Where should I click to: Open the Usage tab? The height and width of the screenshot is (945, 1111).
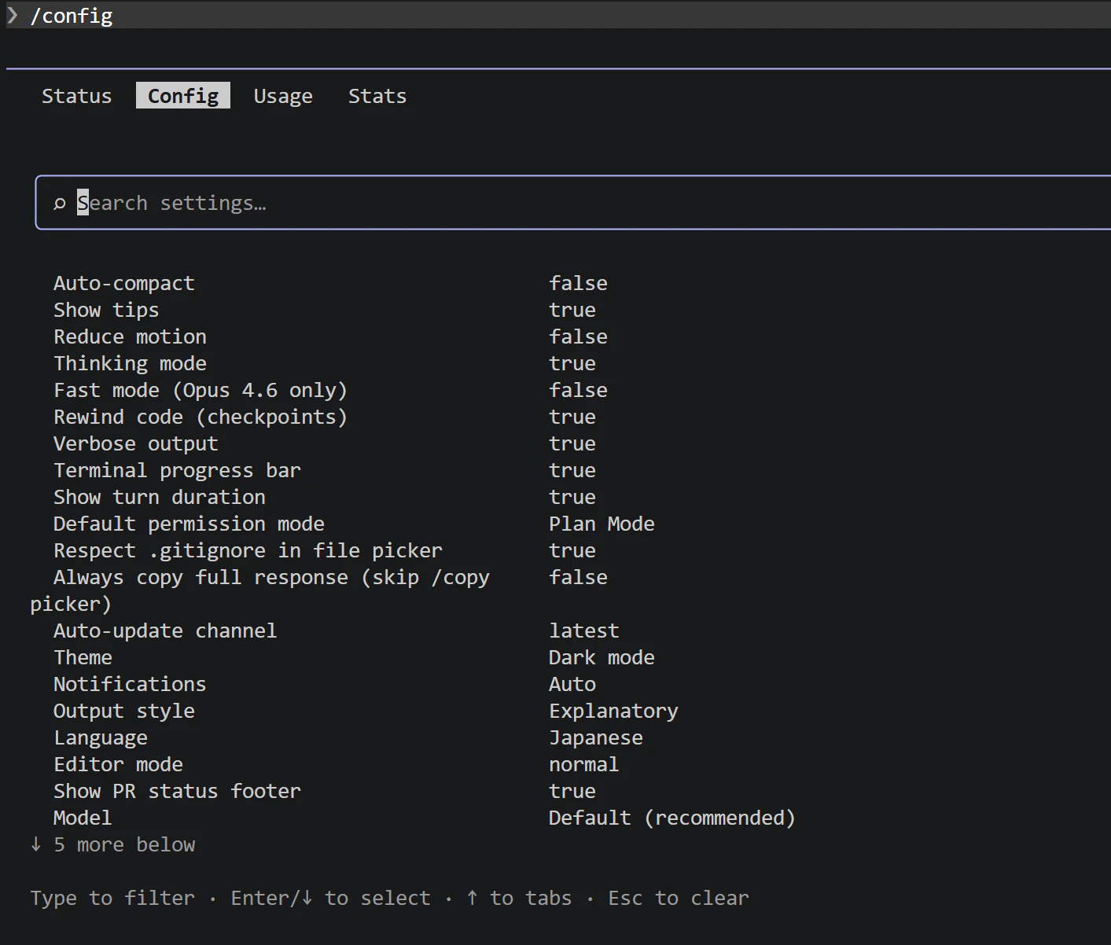tap(283, 96)
